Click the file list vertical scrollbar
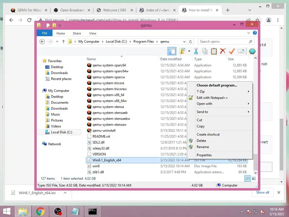 coord(255,162)
